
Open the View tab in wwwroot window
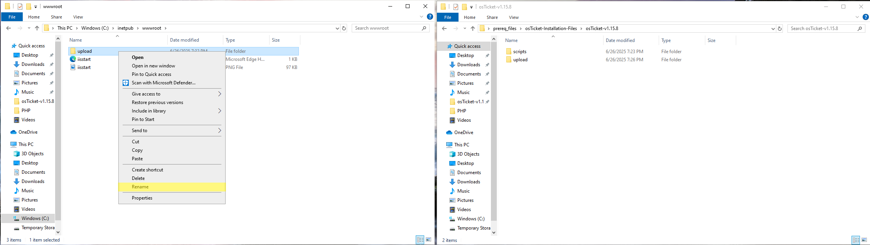click(78, 17)
